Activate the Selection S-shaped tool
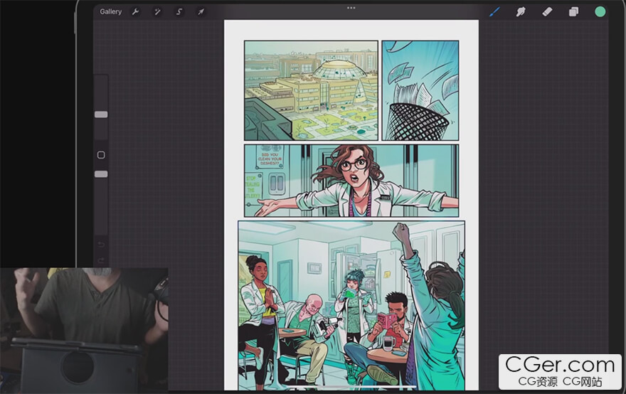The width and height of the screenshot is (626, 394). point(179,11)
